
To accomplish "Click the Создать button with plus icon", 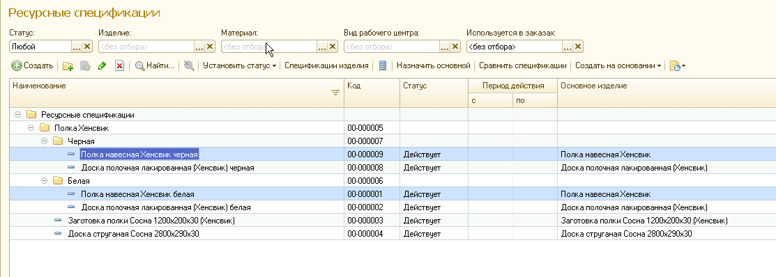I will [32, 65].
